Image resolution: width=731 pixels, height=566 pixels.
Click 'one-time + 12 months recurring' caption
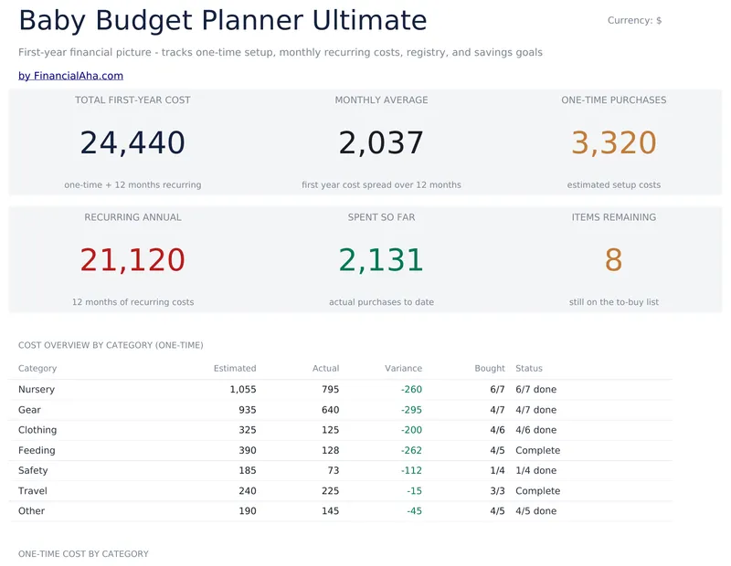tap(132, 185)
